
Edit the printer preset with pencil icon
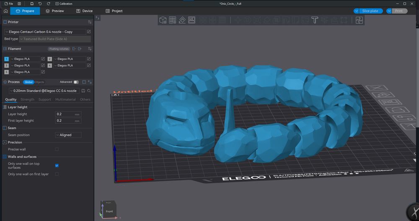point(89,32)
